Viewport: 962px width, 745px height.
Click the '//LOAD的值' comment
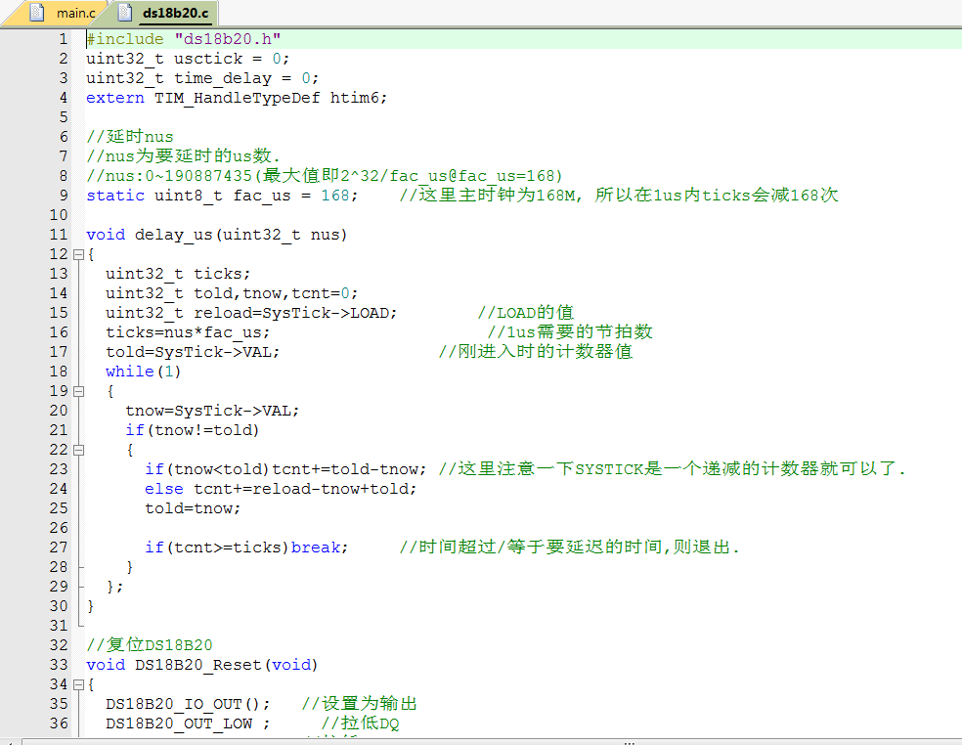coord(526,313)
